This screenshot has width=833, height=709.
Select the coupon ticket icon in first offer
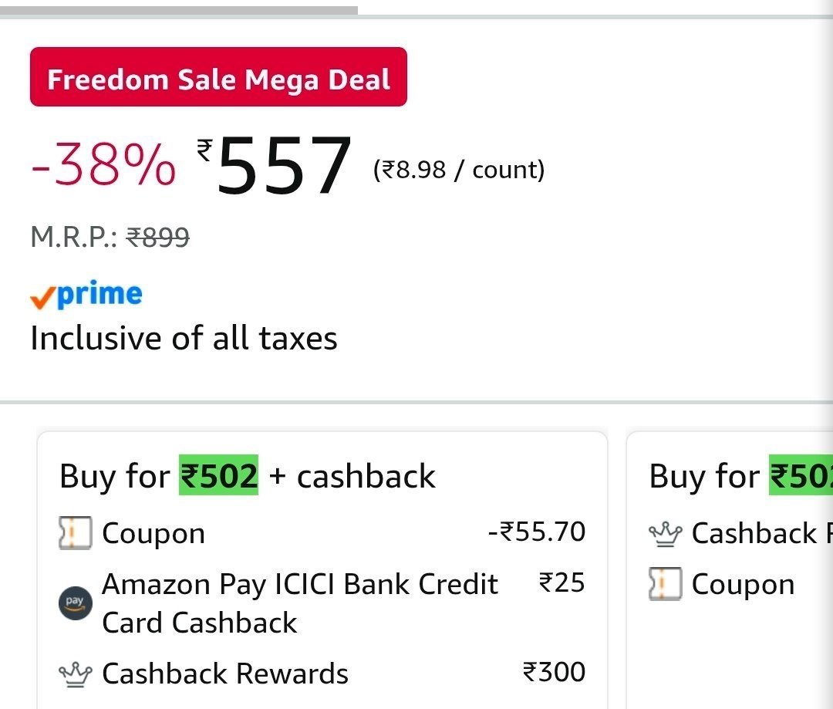[75, 532]
